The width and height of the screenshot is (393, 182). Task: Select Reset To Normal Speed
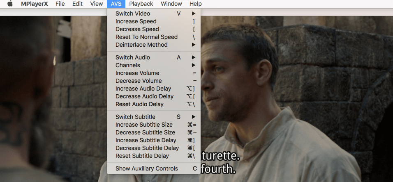pyautogui.click(x=154, y=37)
